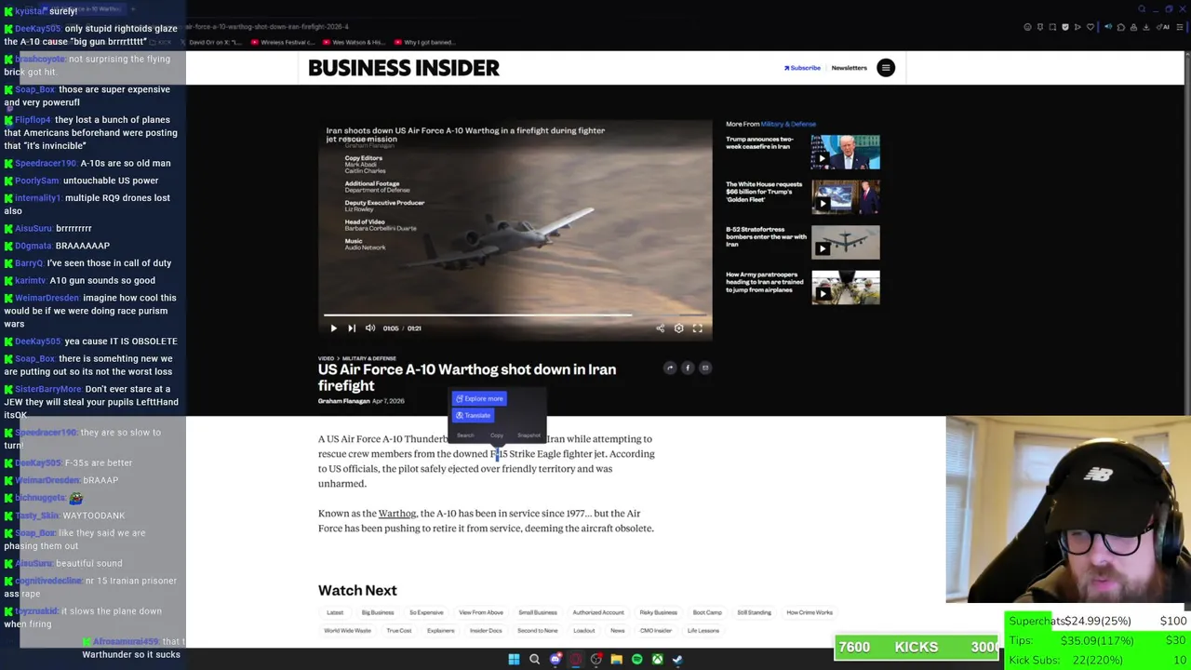Open the Warthog hyperlink in article
This screenshot has height=670, width=1191.
click(x=397, y=514)
